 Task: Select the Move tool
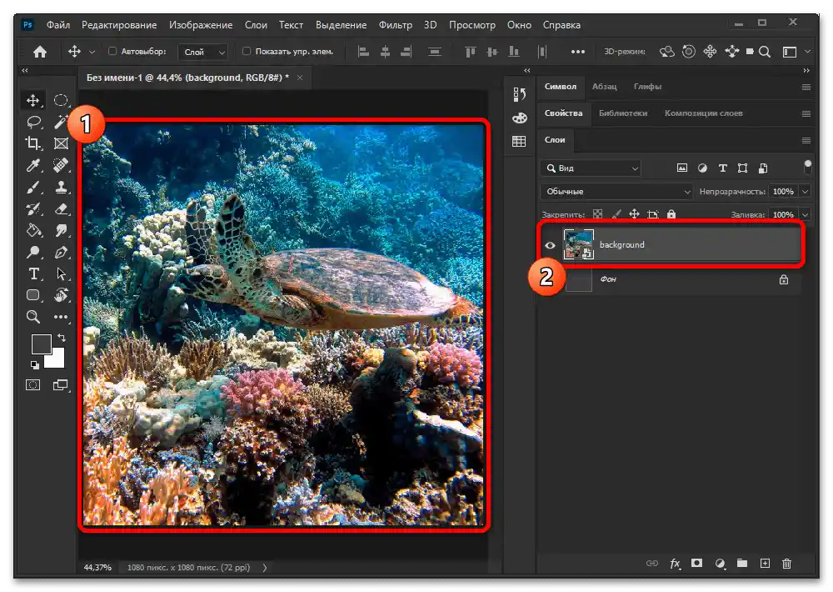[33, 100]
